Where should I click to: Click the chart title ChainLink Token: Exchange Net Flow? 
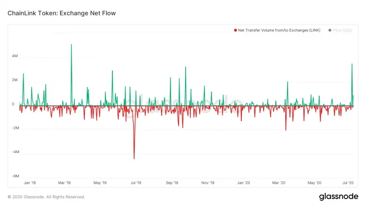pyautogui.click(x=61, y=13)
